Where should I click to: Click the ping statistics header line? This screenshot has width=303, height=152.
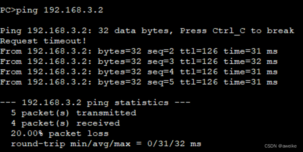(95, 103)
